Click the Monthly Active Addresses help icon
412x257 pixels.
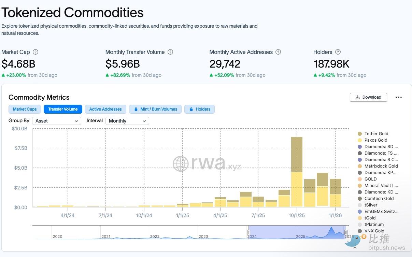tap(278, 52)
